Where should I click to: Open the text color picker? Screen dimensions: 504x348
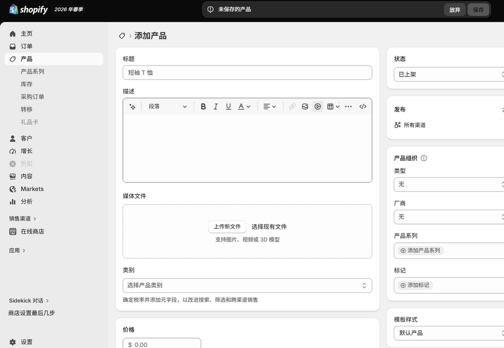[244, 107]
